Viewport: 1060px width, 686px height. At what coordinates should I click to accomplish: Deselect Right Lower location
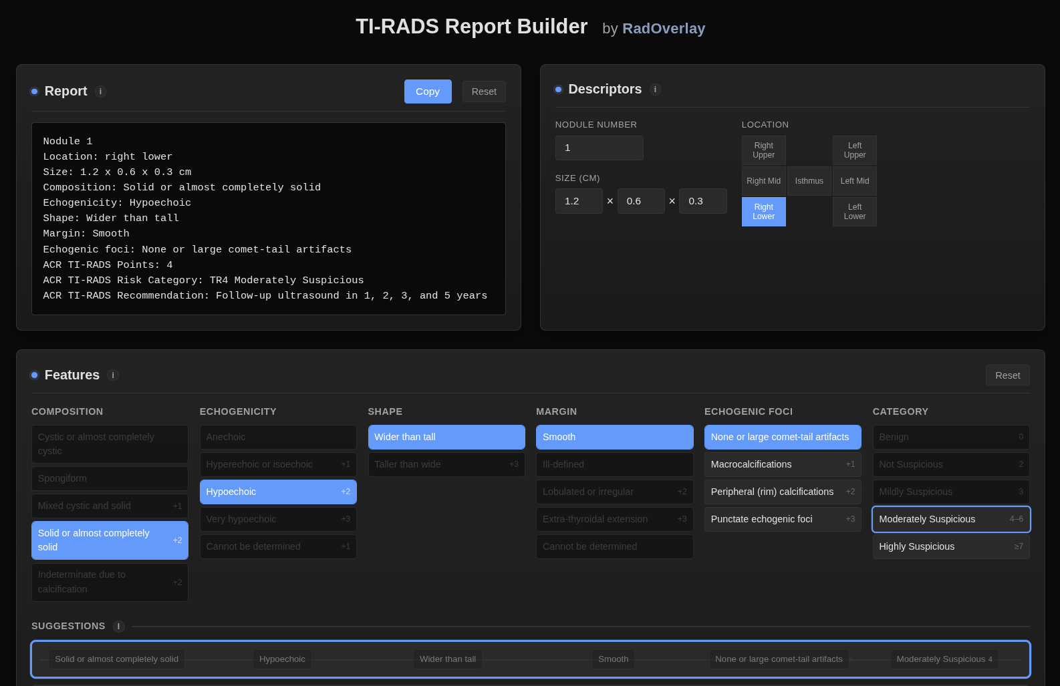coord(764,212)
